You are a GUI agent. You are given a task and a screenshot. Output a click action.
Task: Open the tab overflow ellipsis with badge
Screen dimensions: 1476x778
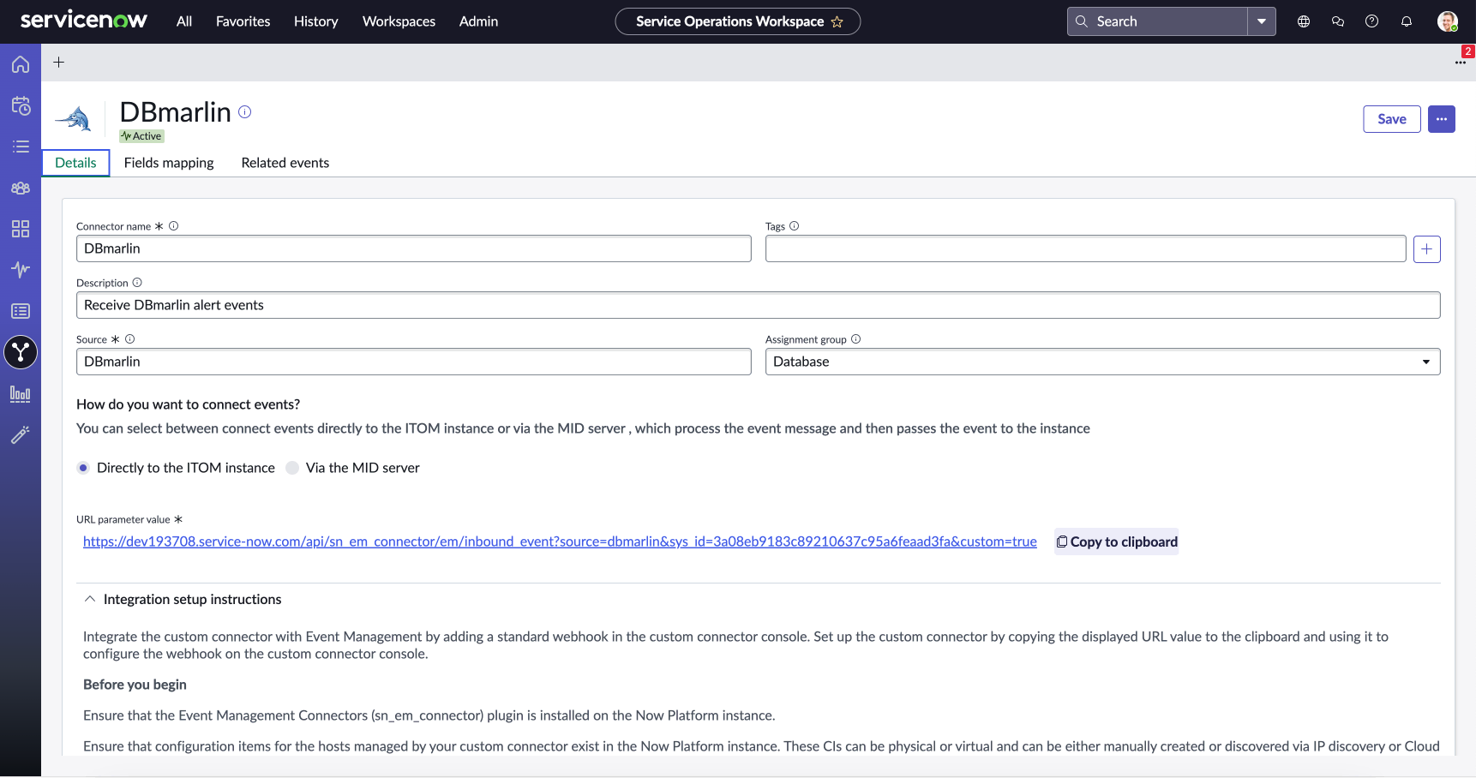[1461, 62]
